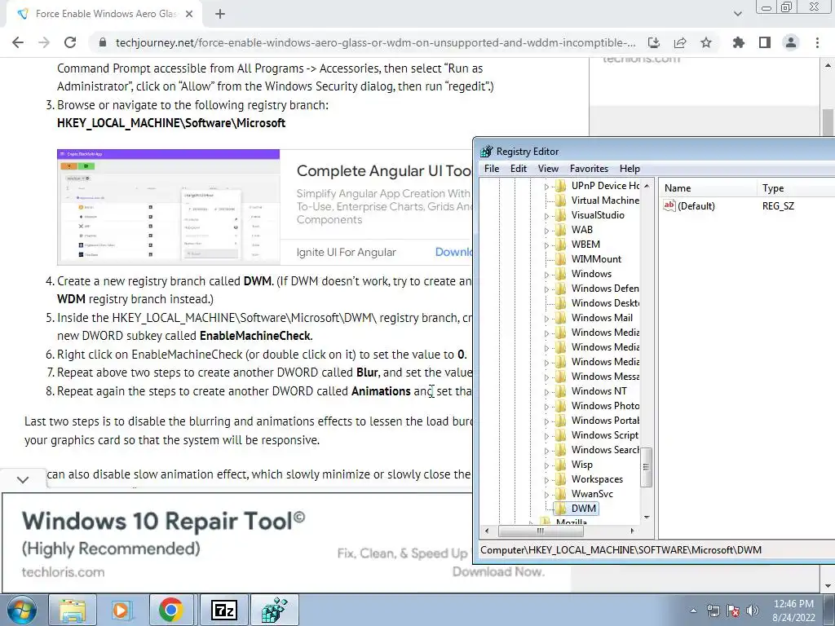Open Chrome profile avatar
Screen dimensions: 835x626
791,42
